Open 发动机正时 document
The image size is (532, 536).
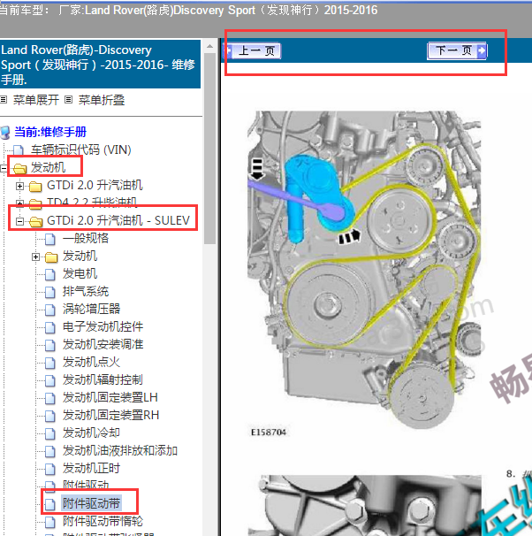pyautogui.click(x=92, y=469)
